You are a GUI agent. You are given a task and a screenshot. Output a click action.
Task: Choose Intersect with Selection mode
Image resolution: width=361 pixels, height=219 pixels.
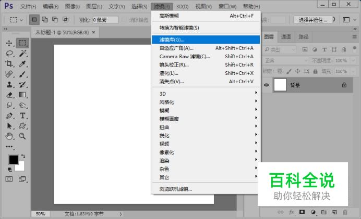pyautogui.click(x=66, y=20)
